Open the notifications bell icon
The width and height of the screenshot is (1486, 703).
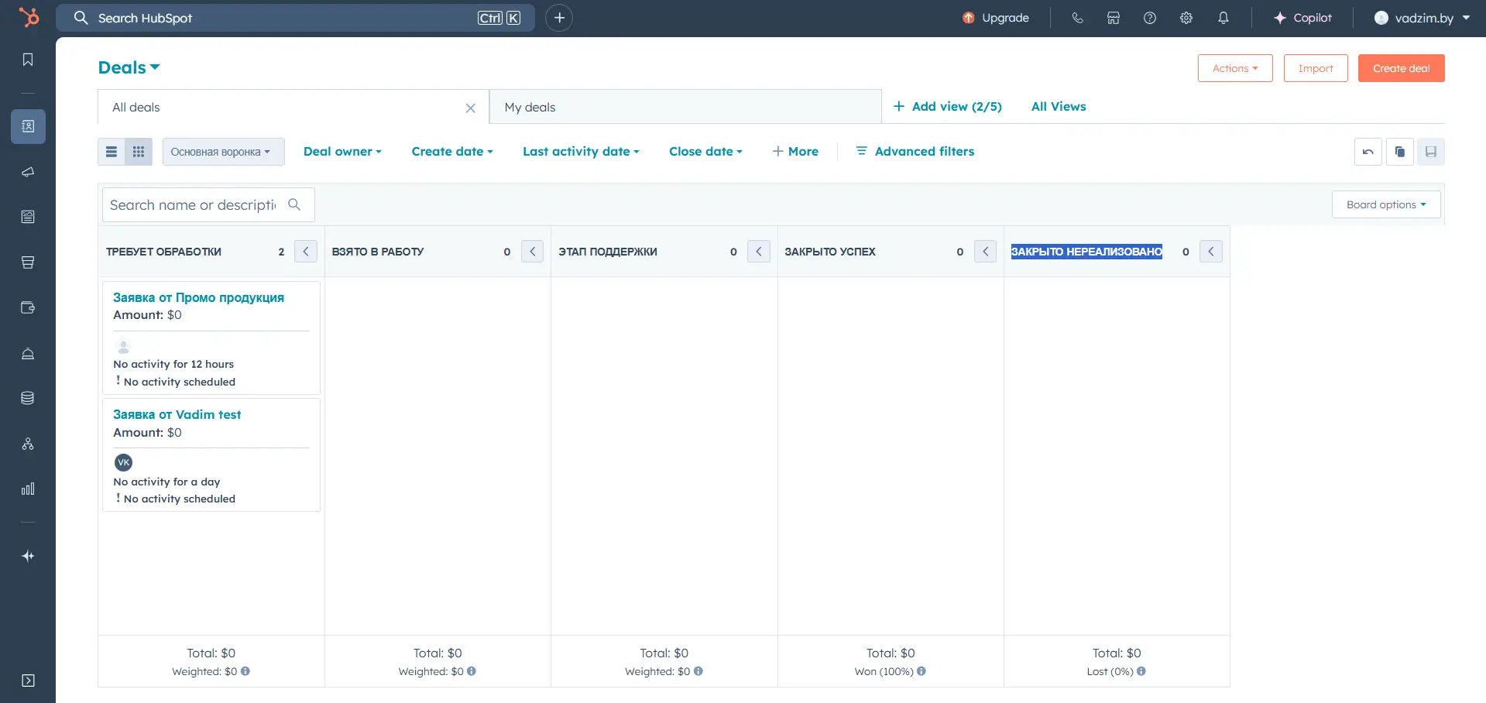1223,17
